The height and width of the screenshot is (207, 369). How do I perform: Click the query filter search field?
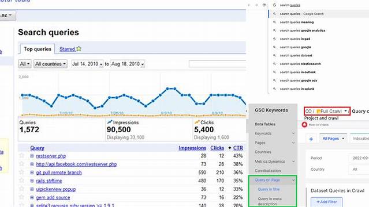(218, 64)
